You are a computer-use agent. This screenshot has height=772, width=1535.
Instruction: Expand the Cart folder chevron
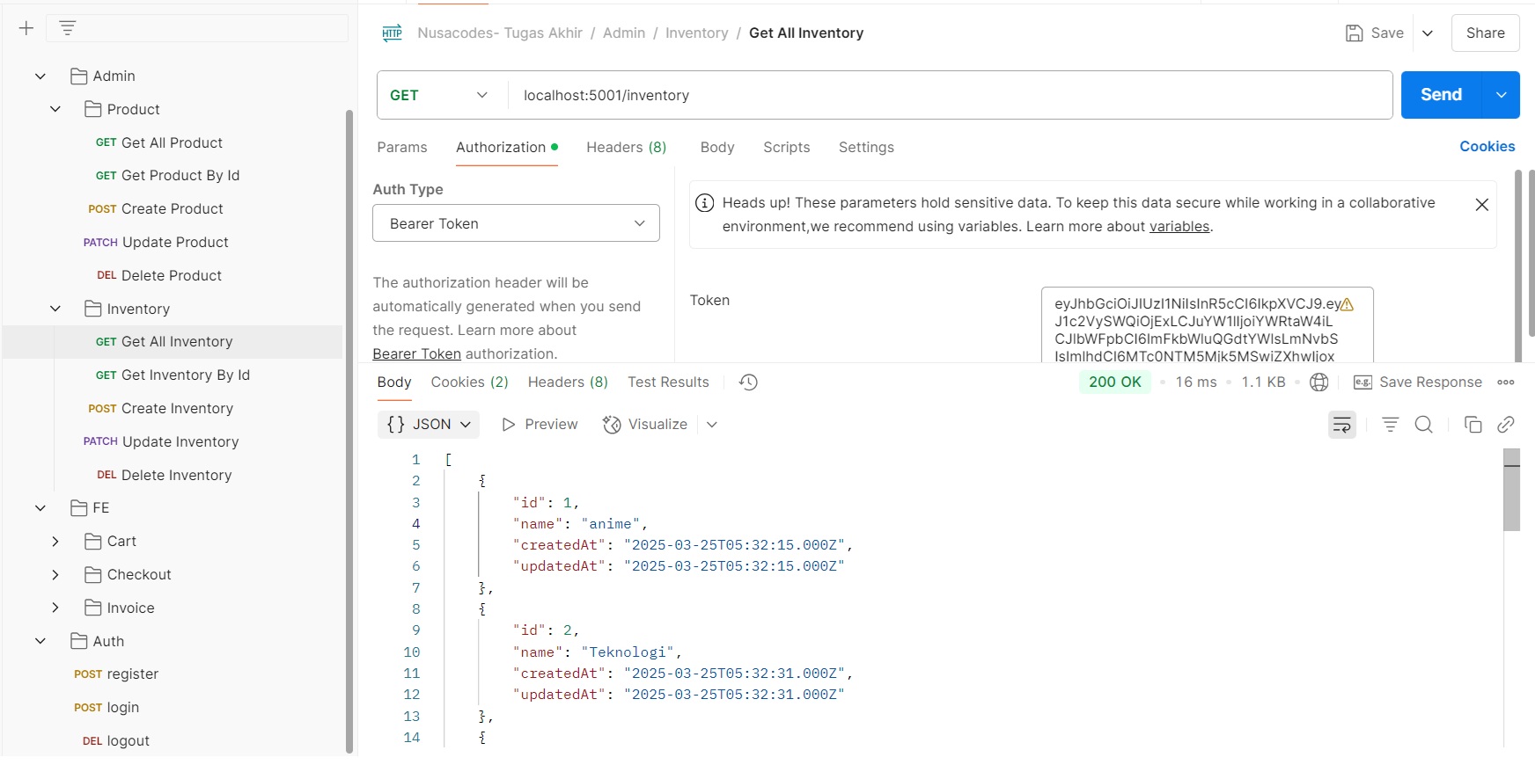click(55, 542)
